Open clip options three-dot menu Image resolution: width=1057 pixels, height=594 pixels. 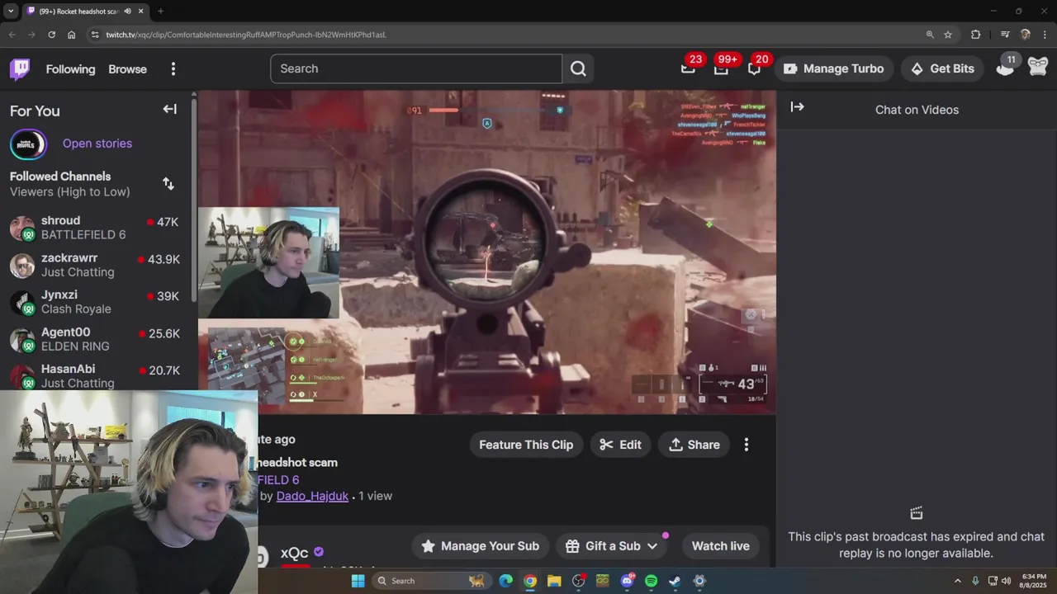[747, 445]
